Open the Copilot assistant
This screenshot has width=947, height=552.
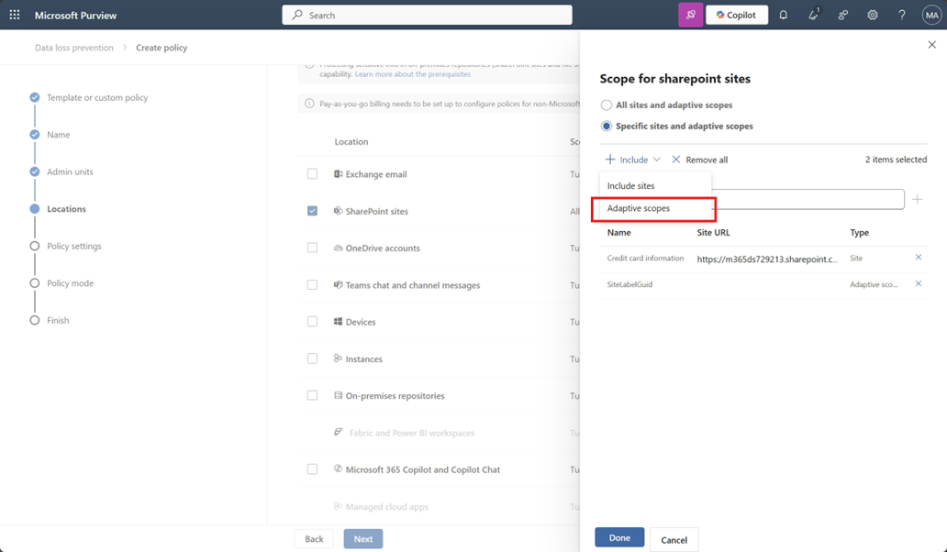[x=736, y=15]
